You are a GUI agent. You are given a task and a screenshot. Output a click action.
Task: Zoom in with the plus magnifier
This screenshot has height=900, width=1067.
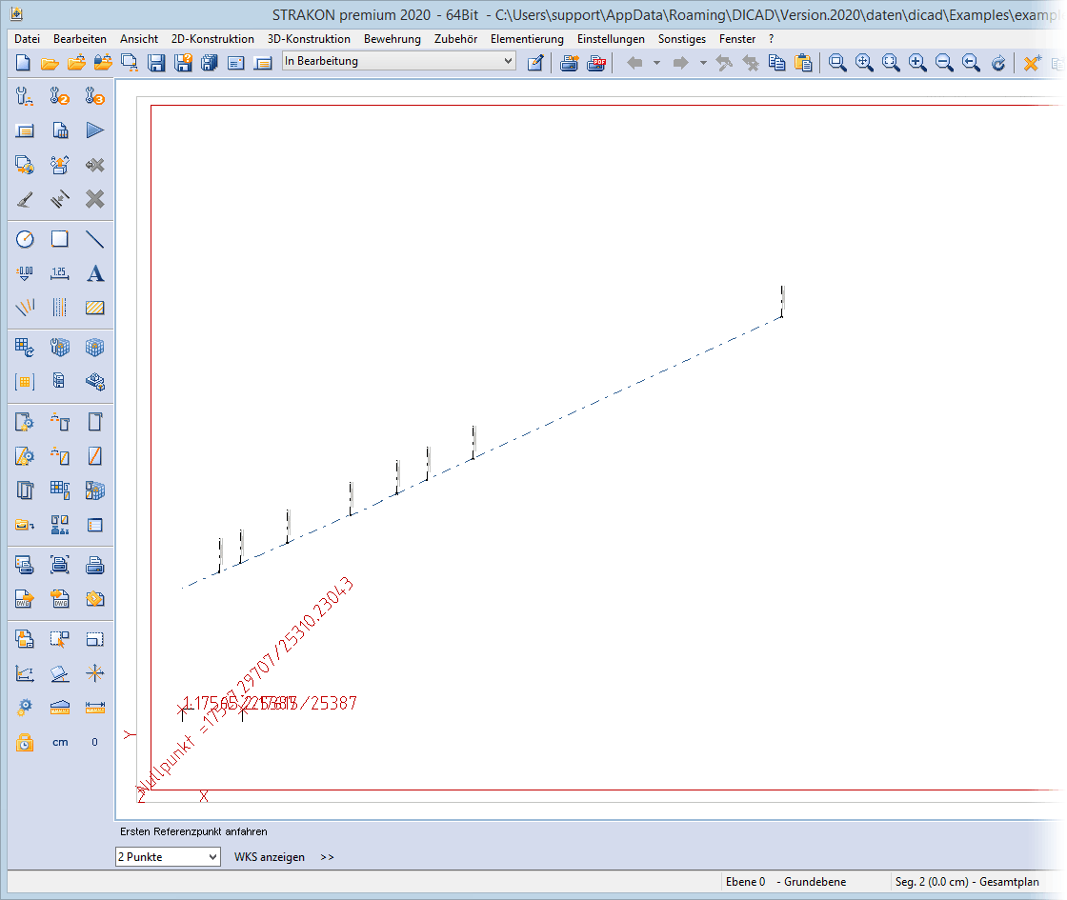tap(917, 63)
